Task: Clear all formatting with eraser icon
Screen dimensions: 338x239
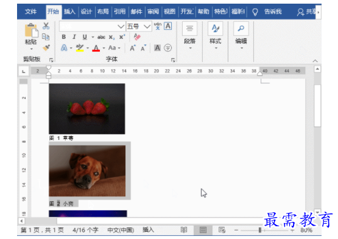Action: pos(136,37)
